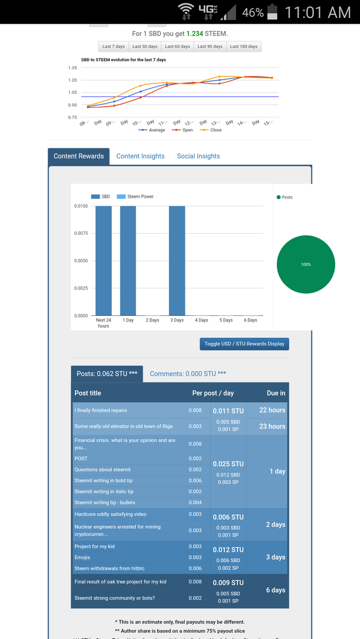Tap the 4G LTE indicator icon

tap(207, 12)
